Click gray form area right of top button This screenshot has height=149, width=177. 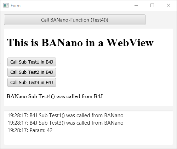(159, 20)
